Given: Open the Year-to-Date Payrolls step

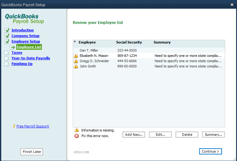Looking at the screenshot, I should [x=31, y=58].
